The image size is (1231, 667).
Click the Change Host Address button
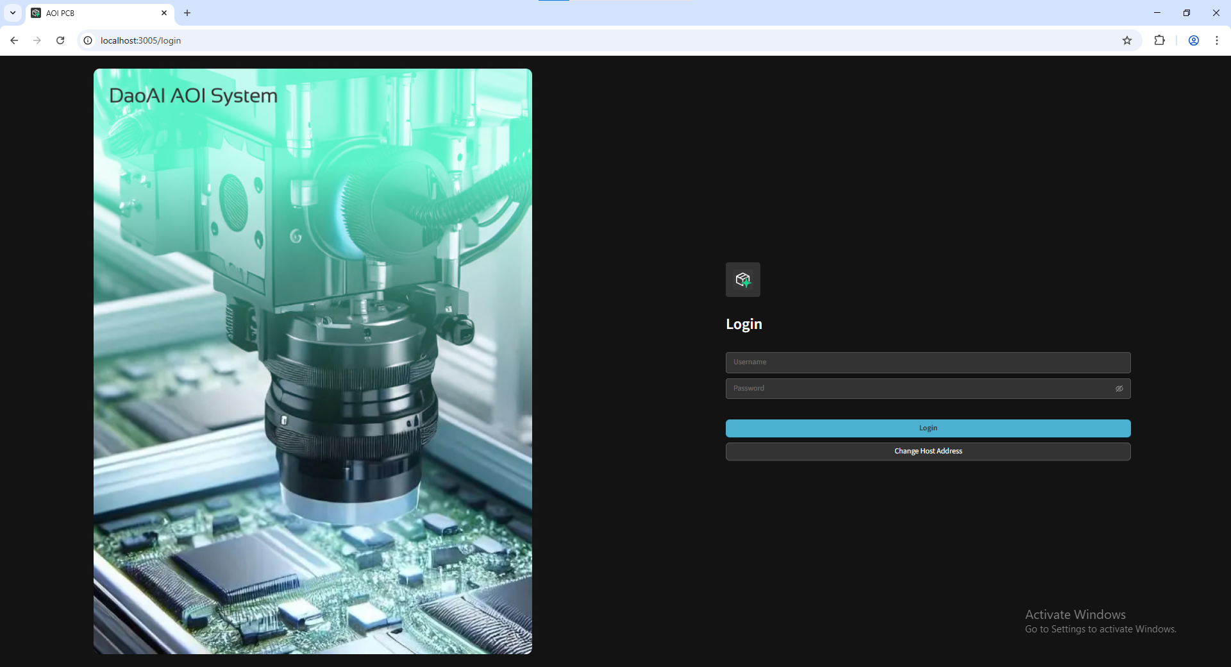tap(927, 452)
